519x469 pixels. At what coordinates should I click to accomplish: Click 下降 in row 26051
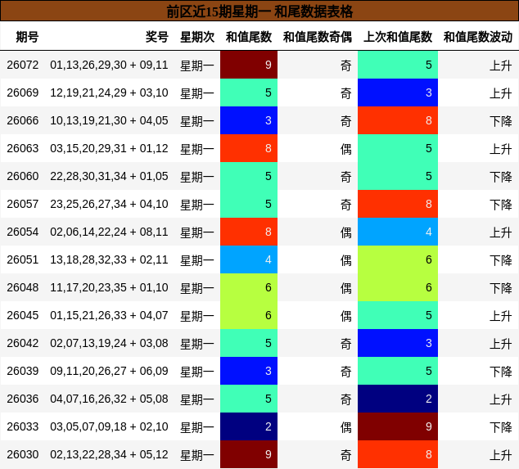click(x=501, y=260)
